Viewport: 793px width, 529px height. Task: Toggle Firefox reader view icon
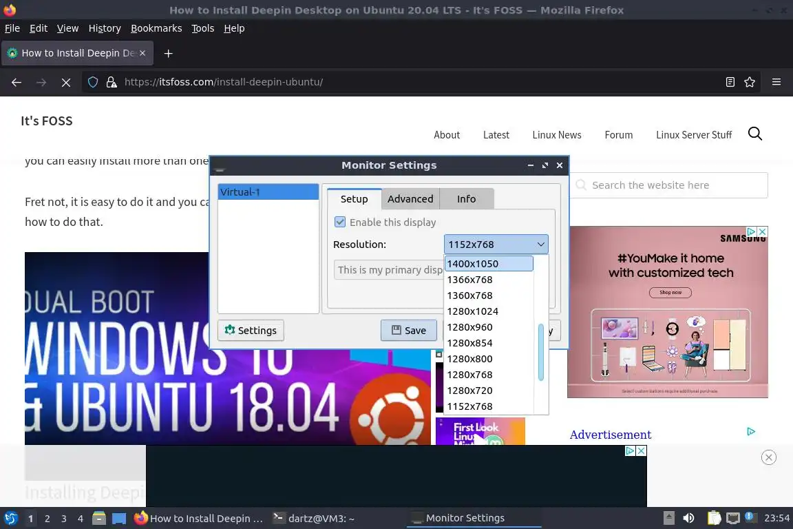point(730,82)
